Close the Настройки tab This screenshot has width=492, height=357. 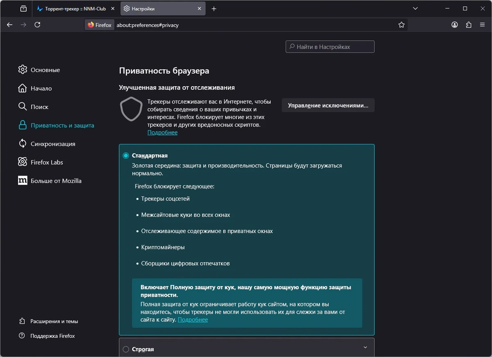(x=200, y=9)
